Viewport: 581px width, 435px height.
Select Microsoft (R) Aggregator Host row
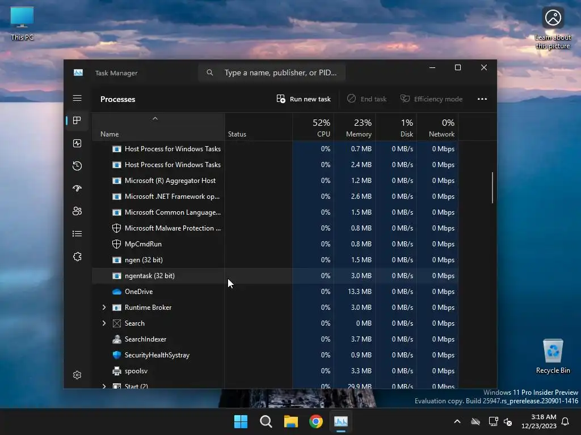[x=275, y=181]
